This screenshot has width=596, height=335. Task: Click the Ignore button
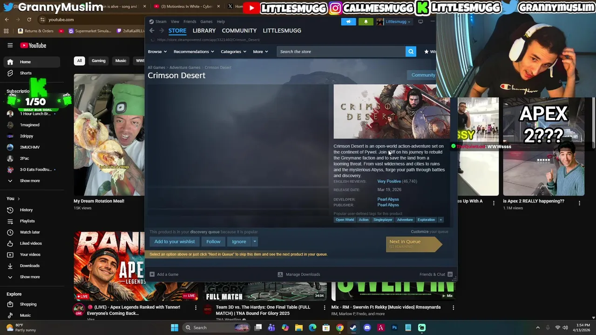tap(239, 241)
